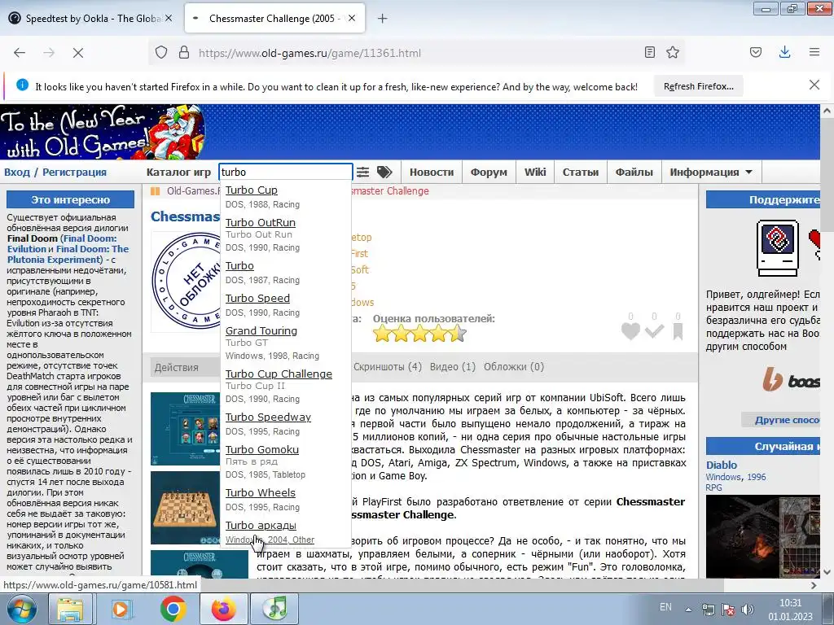The image size is (834, 625).
Task: Close the Speedtest by Ookla tab
Action: pos(169,18)
